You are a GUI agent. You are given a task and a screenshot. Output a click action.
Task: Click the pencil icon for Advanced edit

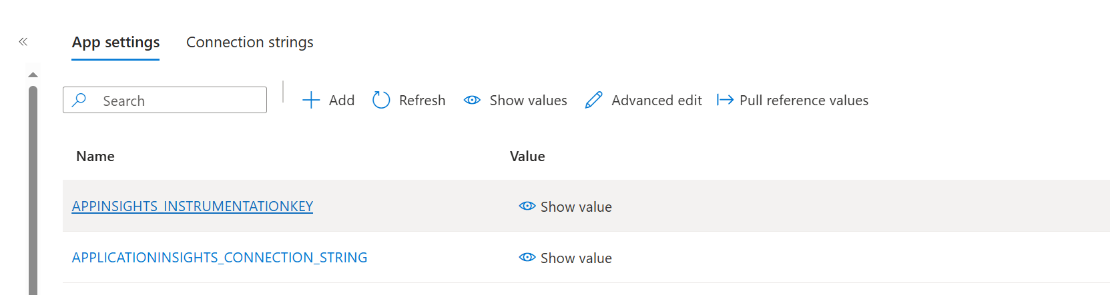[x=593, y=101]
